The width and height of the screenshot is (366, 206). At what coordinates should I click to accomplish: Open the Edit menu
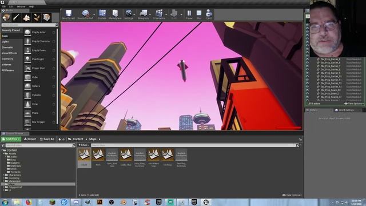11,6
